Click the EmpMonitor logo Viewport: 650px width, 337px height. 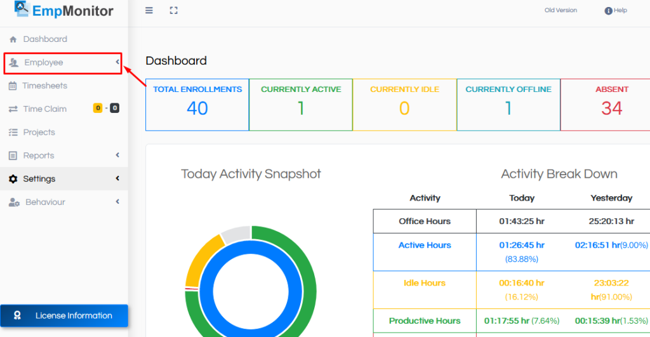pos(63,10)
